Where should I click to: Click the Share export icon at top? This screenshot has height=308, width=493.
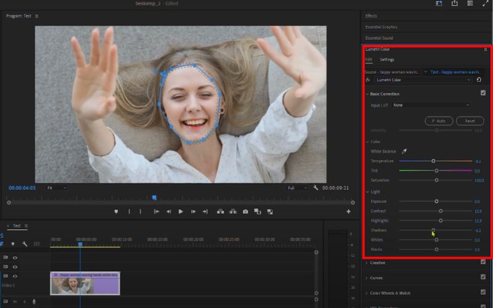(x=454, y=4)
